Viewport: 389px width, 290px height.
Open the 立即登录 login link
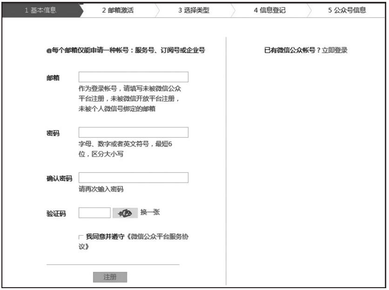(x=335, y=50)
